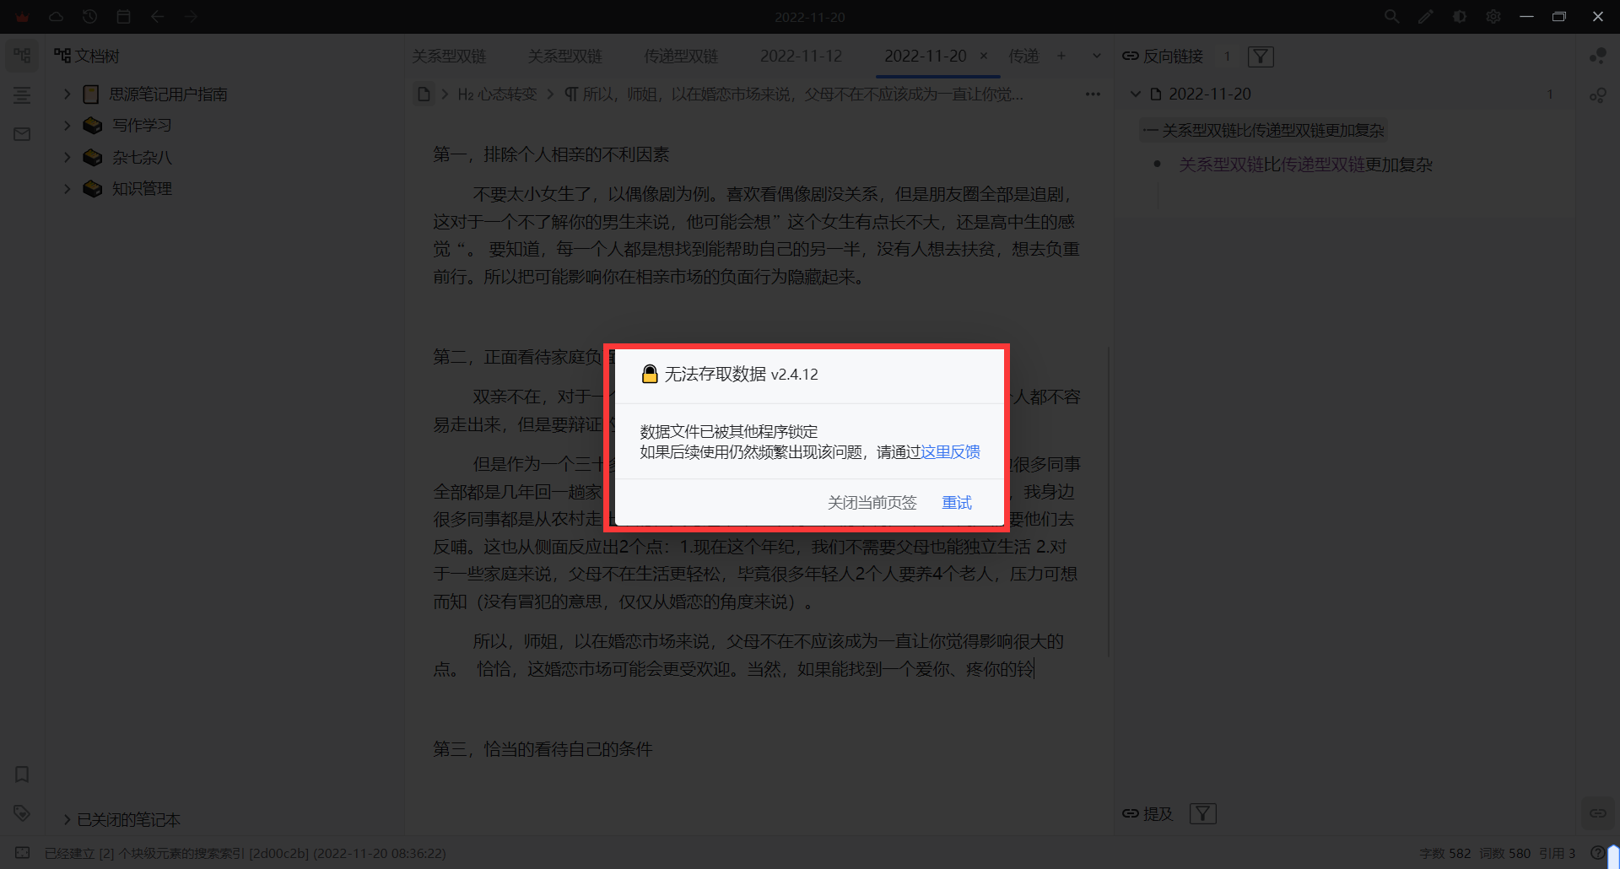The width and height of the screenshot is (1620, 869).
Task: Open global search magnifier icon
Action: 1392,17
